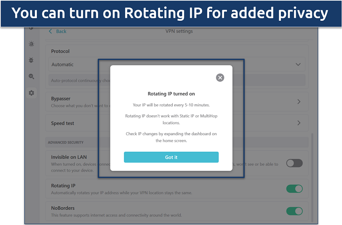This screenshot has height=225, width=342.
Task: Click the Back arrow icon
Action: [x=50, y=31]
